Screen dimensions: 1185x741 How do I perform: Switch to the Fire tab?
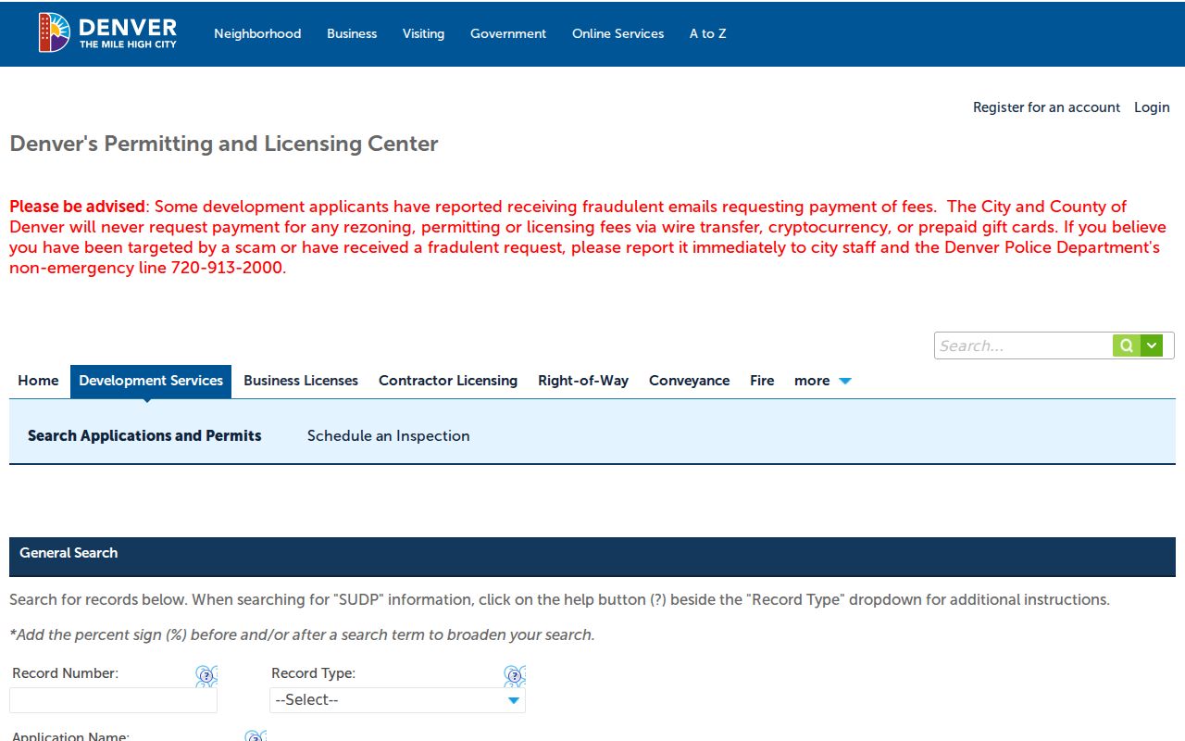(762, 381)
